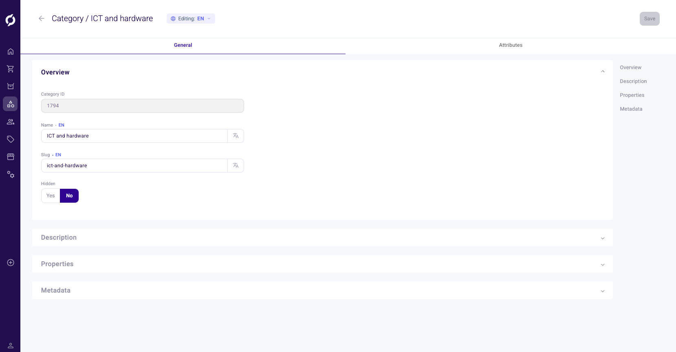Switch to the General tab
This screenshot has height=352, width=676.
point(183,45)
